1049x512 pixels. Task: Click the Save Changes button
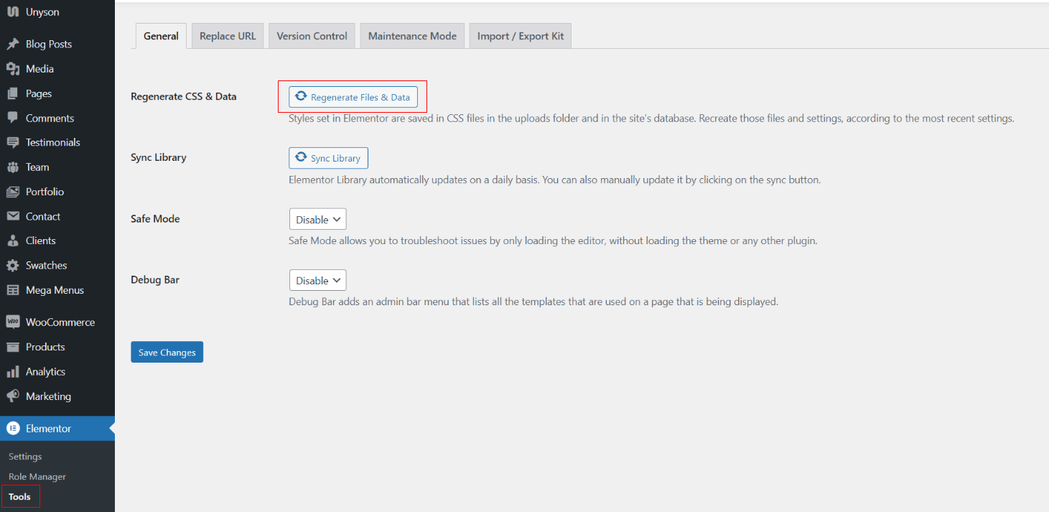(x=167, y=353)
